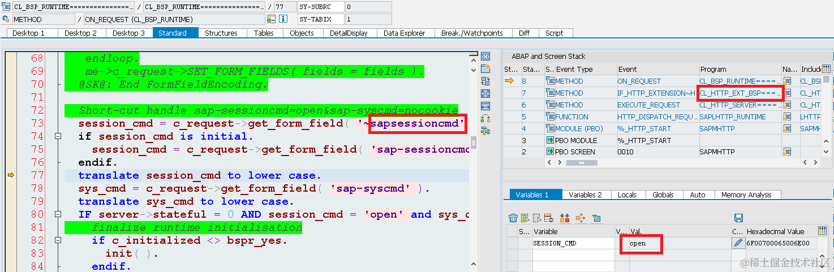
Task: Open stack table column layout icon
Action: (x=826, y=69)
